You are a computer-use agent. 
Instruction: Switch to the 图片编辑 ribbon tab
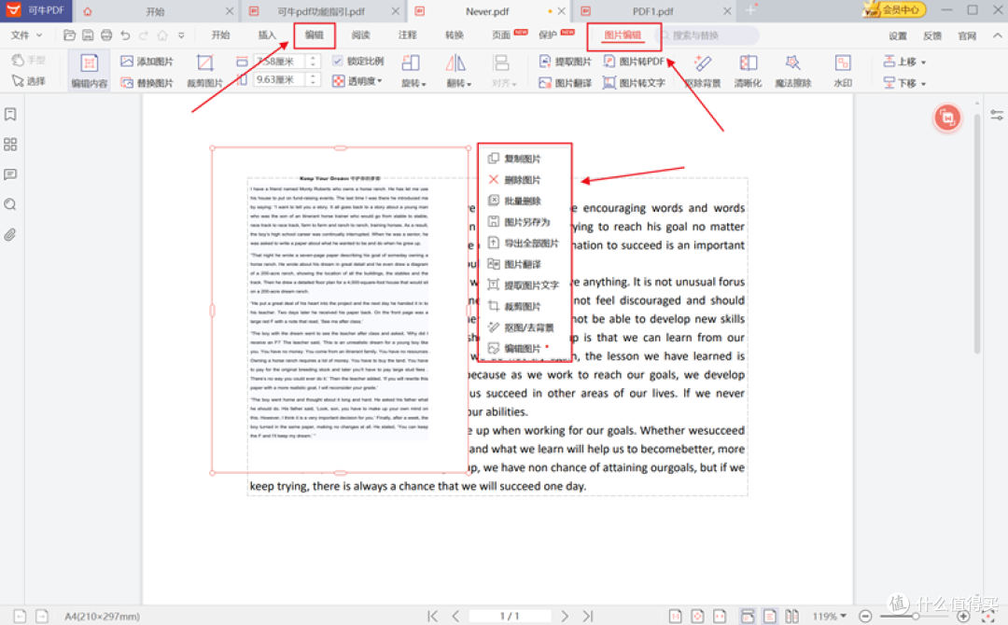click(623, 35)
